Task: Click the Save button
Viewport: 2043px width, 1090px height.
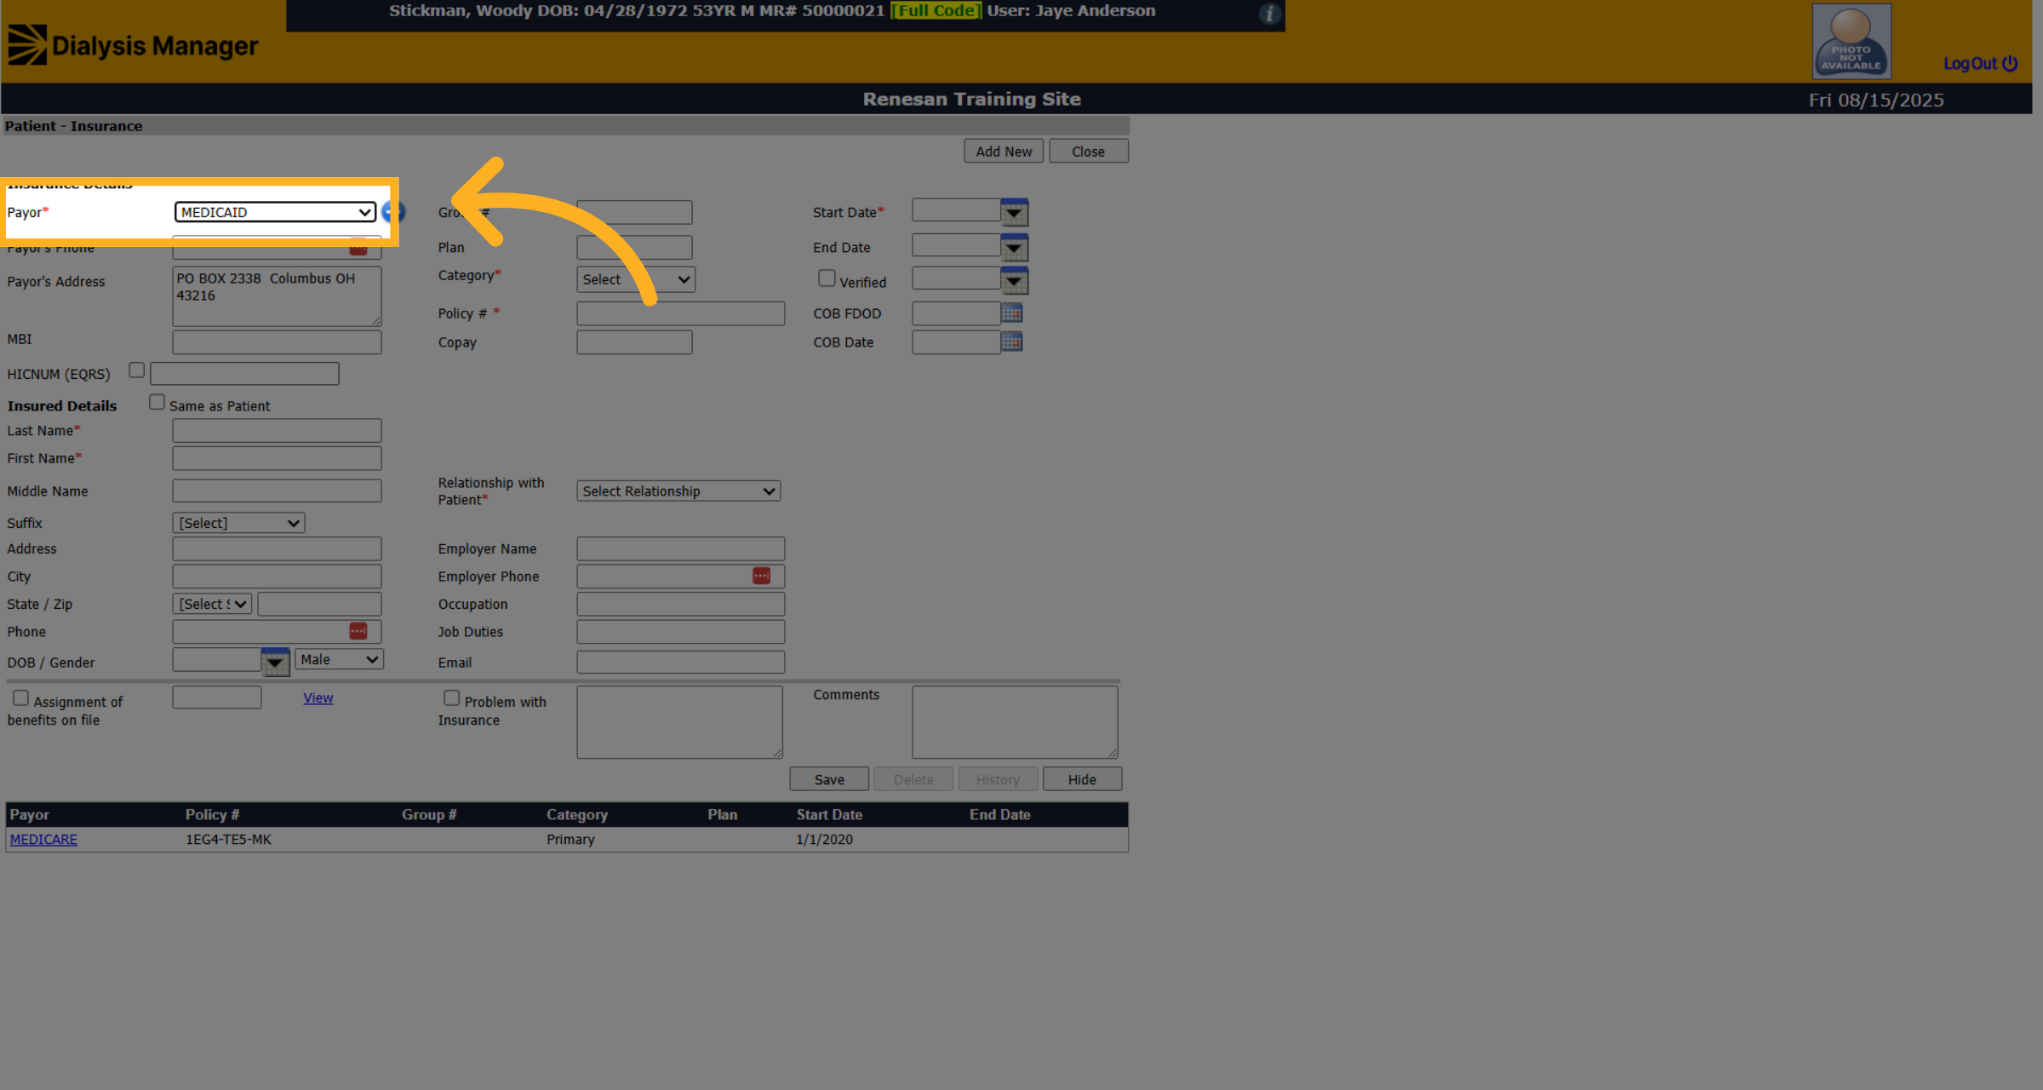Action: coord(829,779)
